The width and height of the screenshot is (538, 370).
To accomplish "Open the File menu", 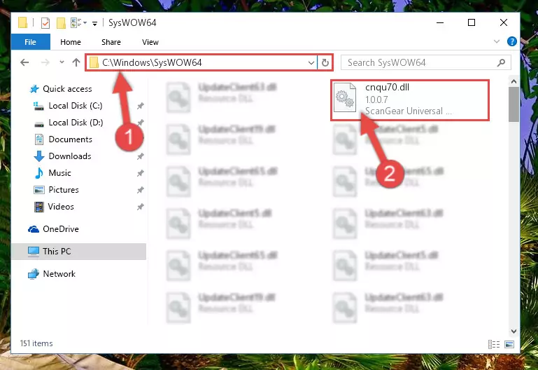I will click(x=30, y=42).
